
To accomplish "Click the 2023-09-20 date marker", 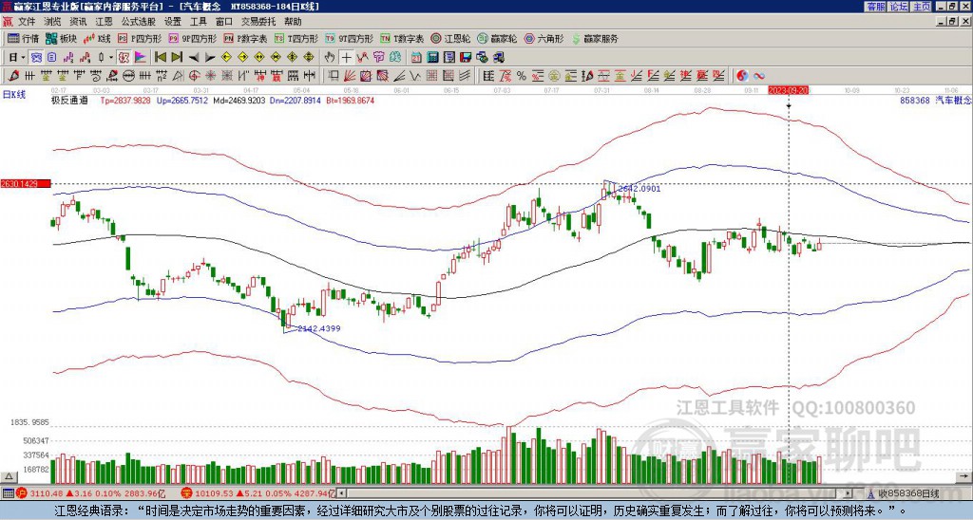I will [788, 90].
